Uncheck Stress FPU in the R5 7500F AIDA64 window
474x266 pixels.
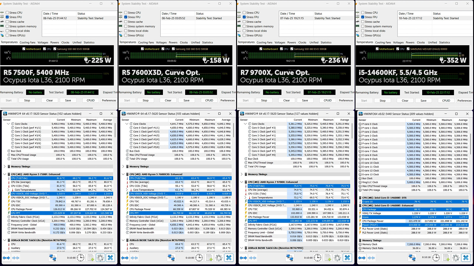tap(7, 17)
